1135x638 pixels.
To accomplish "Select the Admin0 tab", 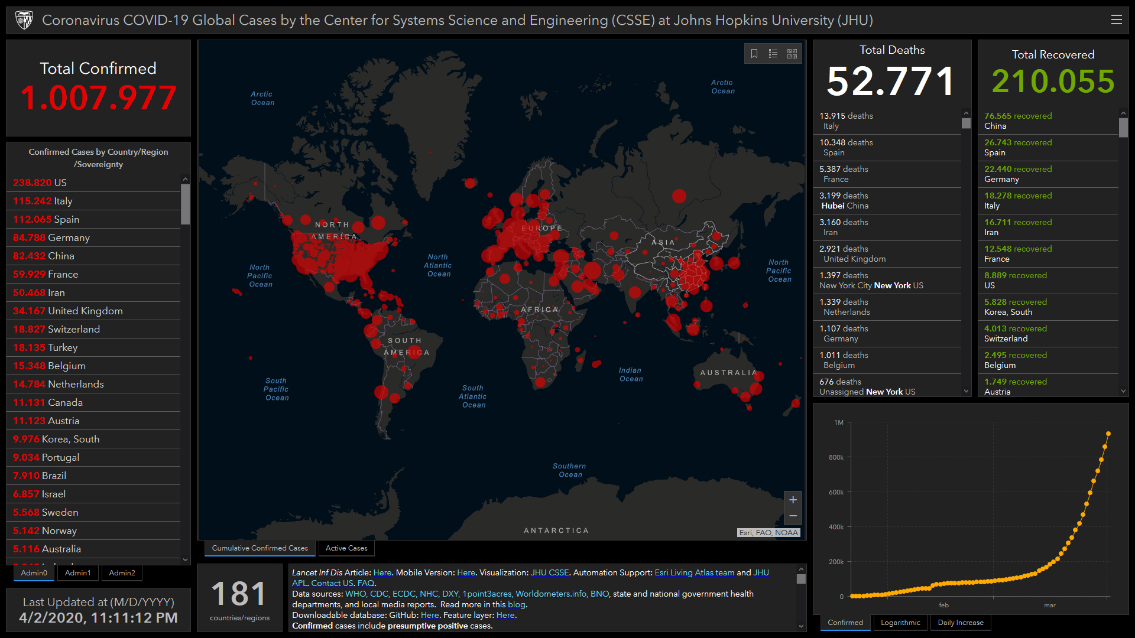I will (x=34, y=573).
